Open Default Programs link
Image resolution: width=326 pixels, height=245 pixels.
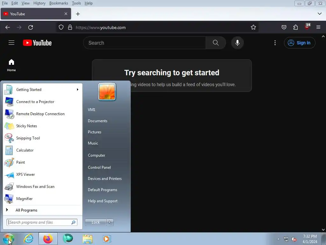tap(103, 190)
